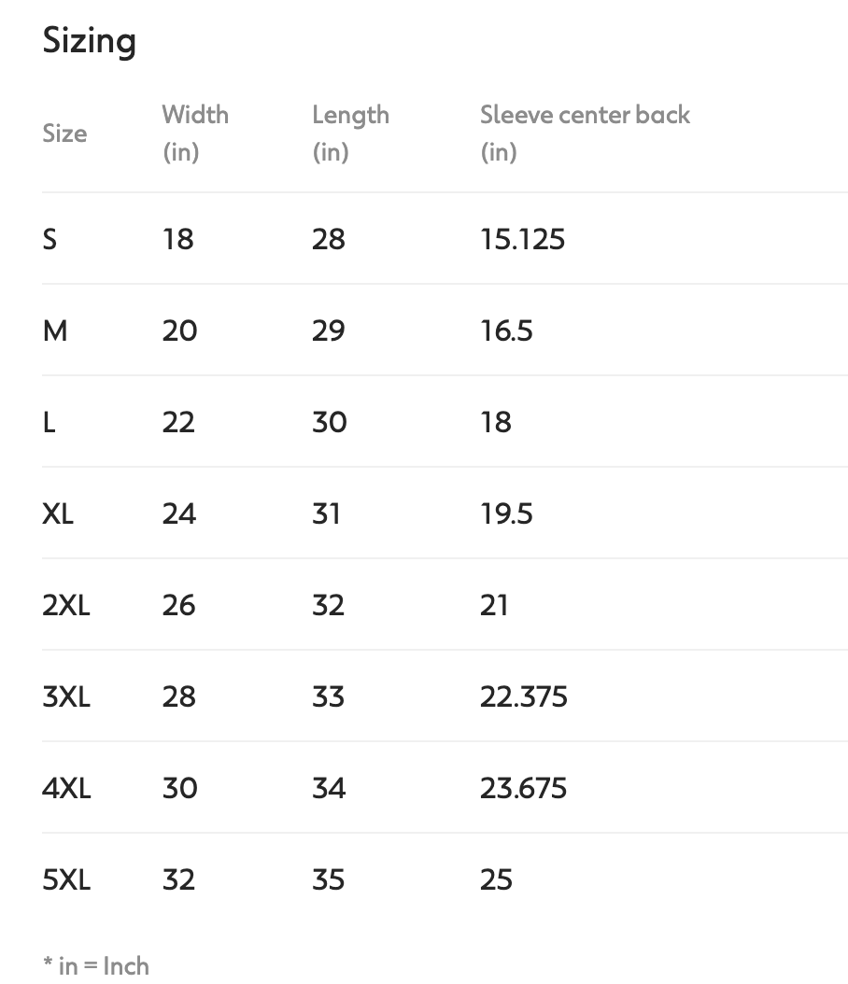Click the 23.675 sleeve value for 4XL
This screenshot has height=984, width=848.
(x=524, y=788)
